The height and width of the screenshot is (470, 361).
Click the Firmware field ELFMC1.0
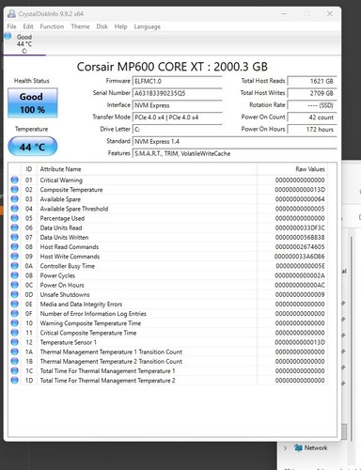[x=177, y=82]
